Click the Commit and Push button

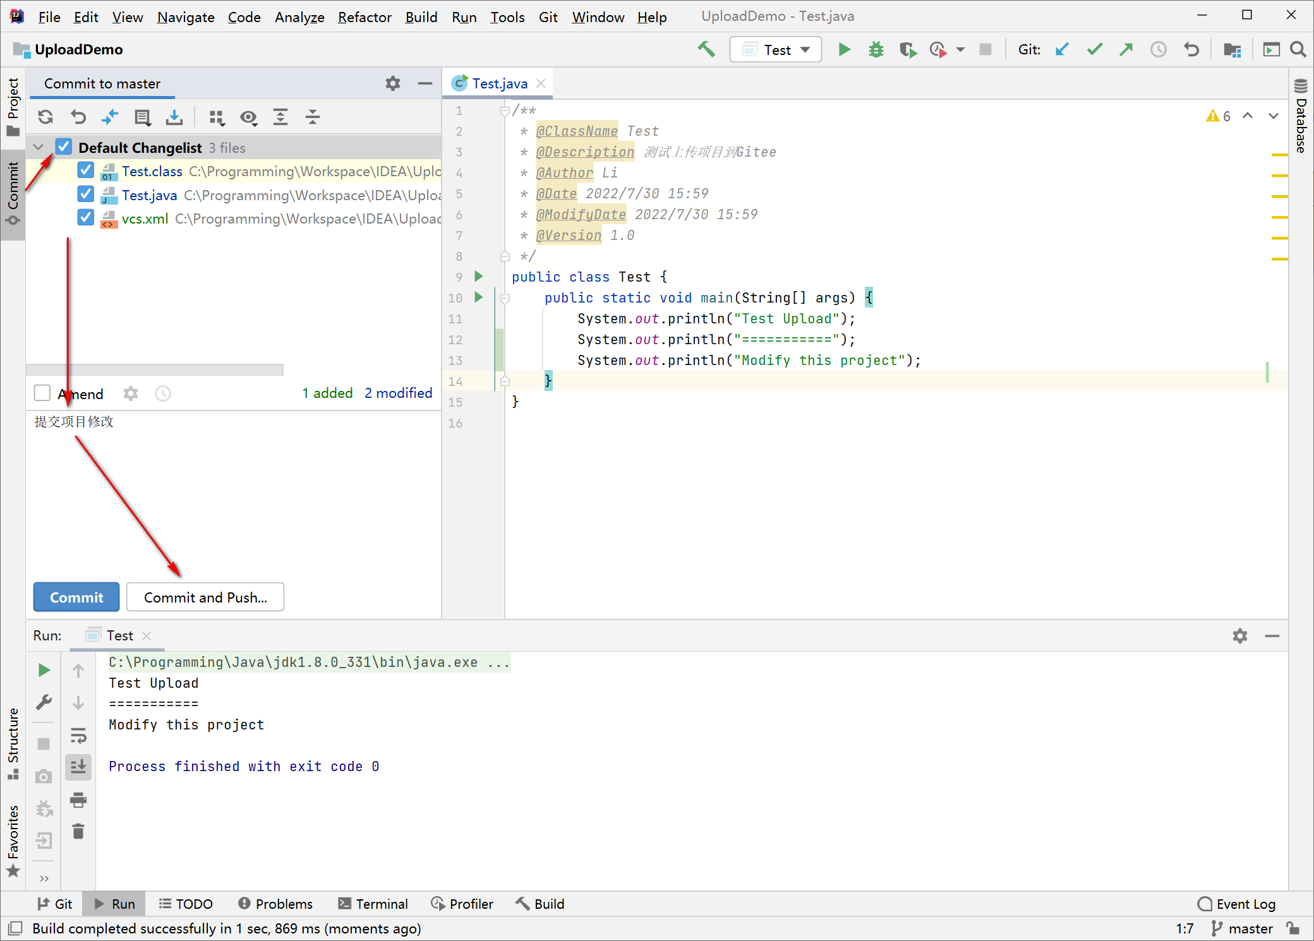[x=203, y=597]
